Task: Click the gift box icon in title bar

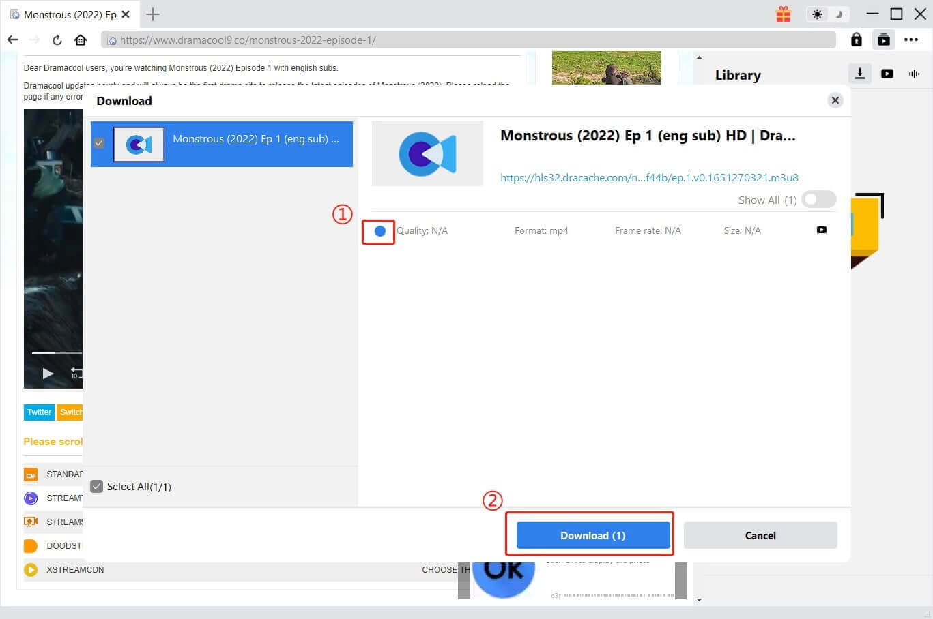Action: point(783,14)
